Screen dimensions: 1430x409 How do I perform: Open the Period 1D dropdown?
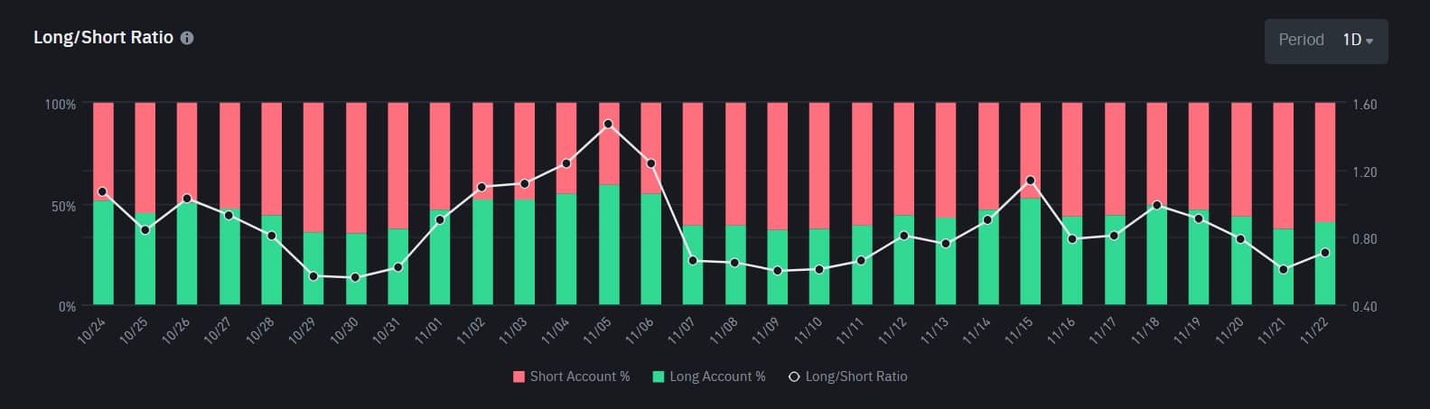point(1357,41)
